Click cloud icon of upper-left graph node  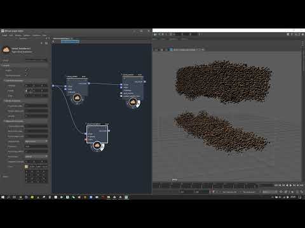click(x=77, y=98)
